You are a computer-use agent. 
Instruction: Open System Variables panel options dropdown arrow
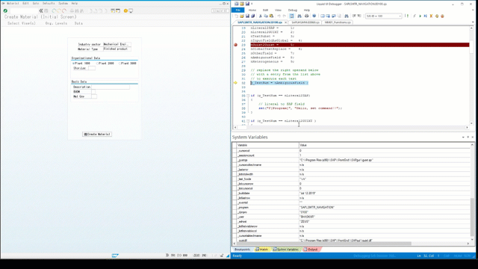coord(463,137)
